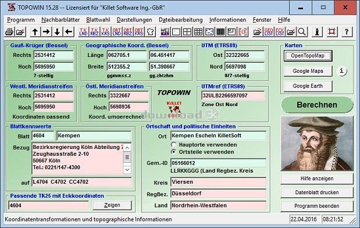Click the Google Earth button

308,86
